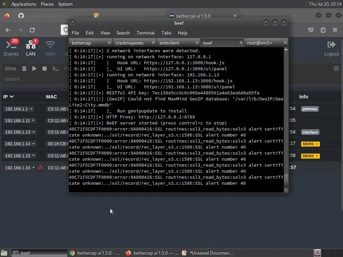Screen dimensions: 343x257
Task: Open the System menu
Action: pyautogui.click(x=65, y=4)
